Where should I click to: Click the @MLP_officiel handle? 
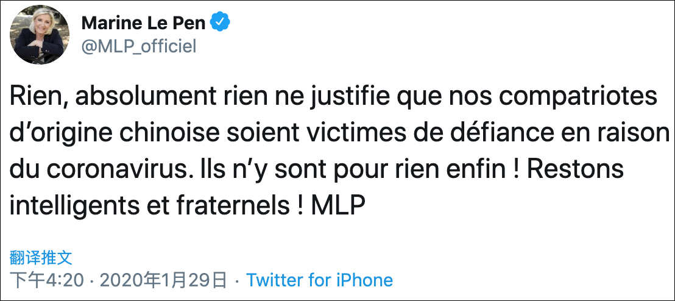click(x=138, y=46)
